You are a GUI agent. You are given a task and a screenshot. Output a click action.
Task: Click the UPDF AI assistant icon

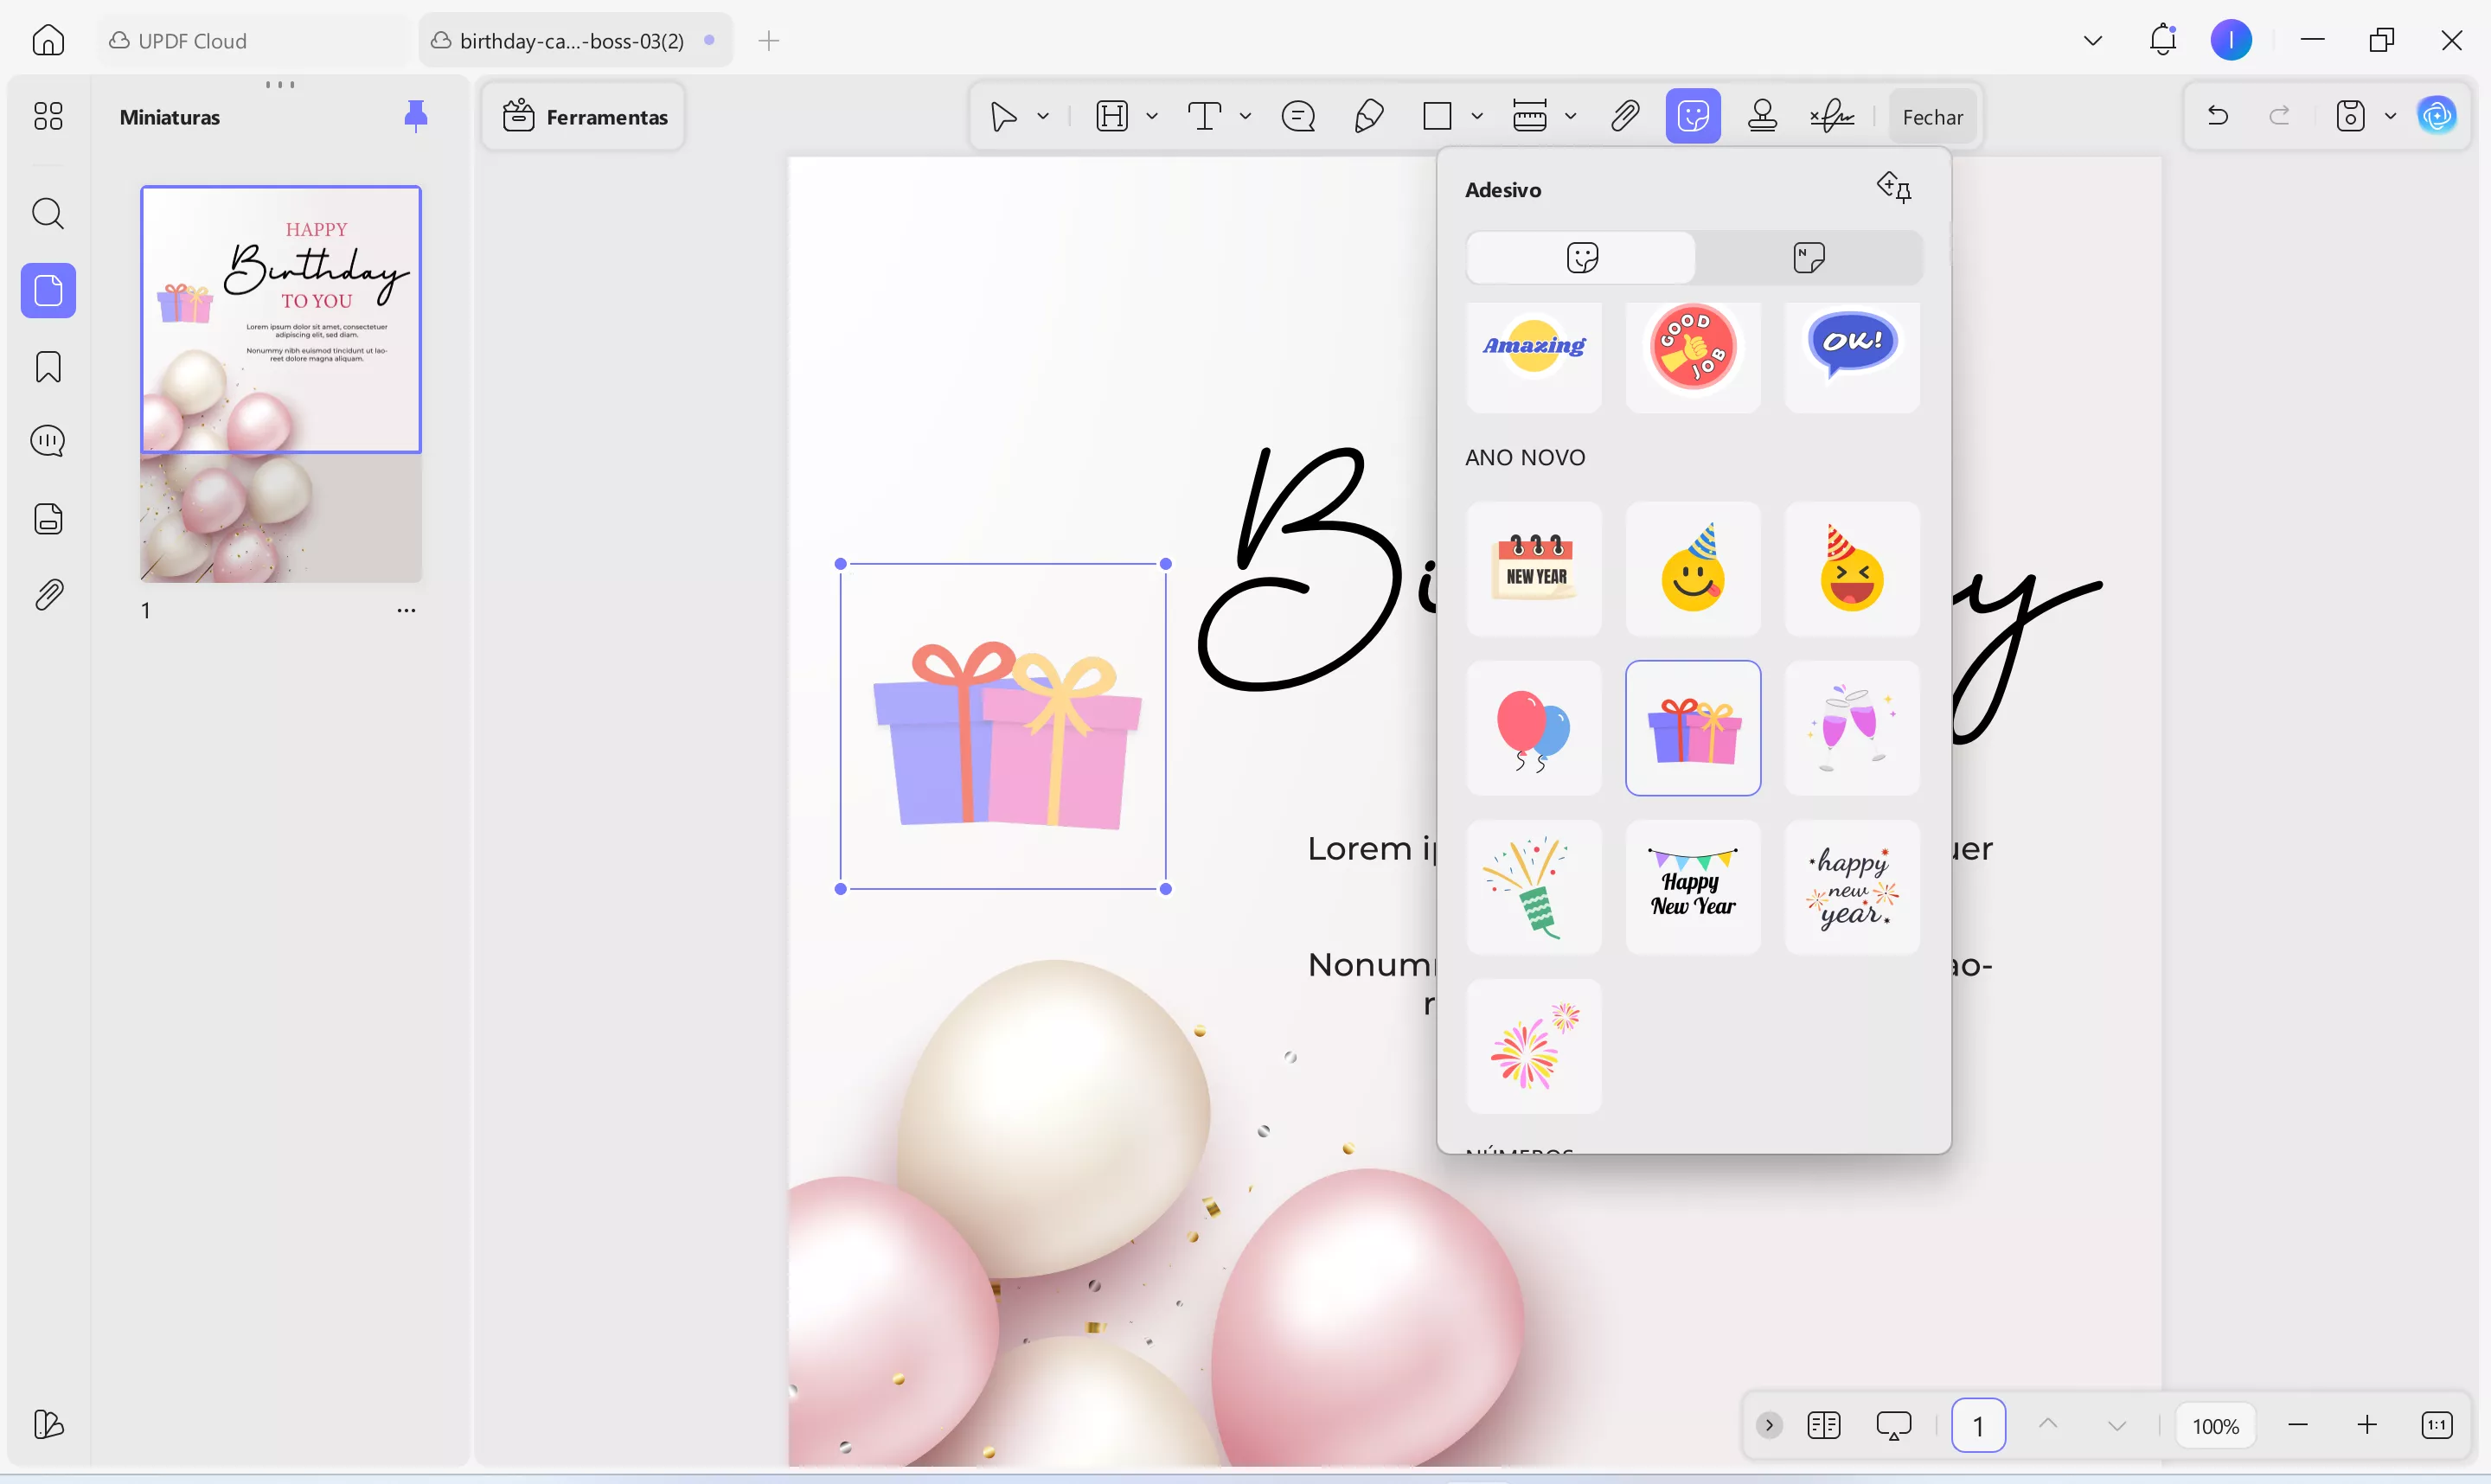[2437, 116]
